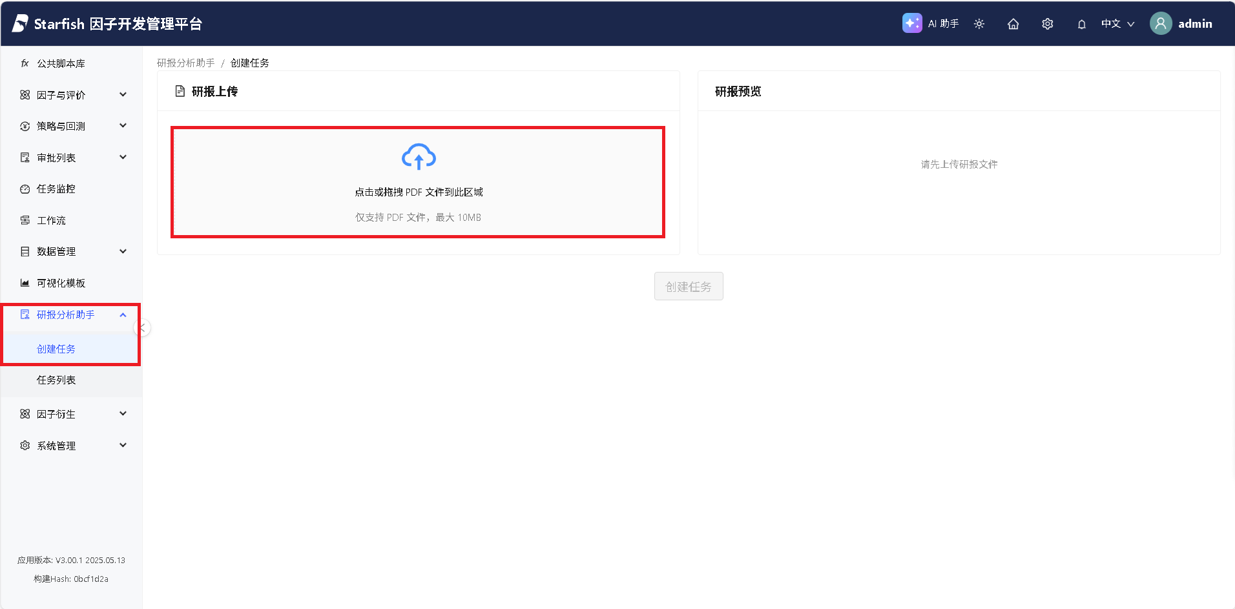This screenshot has height=609, width=1235.
Task: Click the 因子衍生 sidebar icon
Action: point(25,414)
